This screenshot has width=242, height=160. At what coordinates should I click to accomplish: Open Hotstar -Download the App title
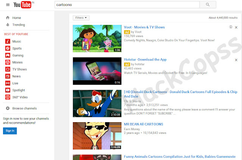(x=145, y=60)
